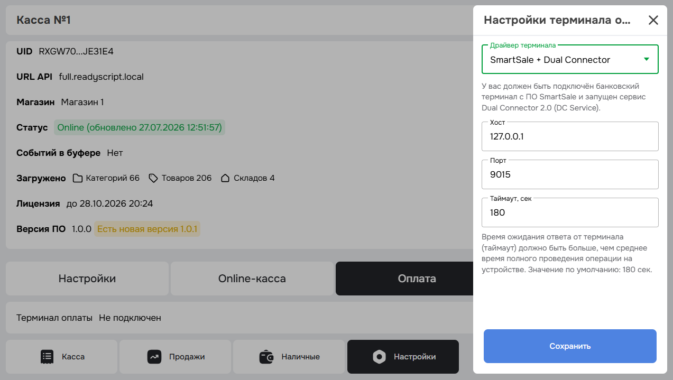
Task: Click the URL API value full.readyscript.local
Action: 102,77
